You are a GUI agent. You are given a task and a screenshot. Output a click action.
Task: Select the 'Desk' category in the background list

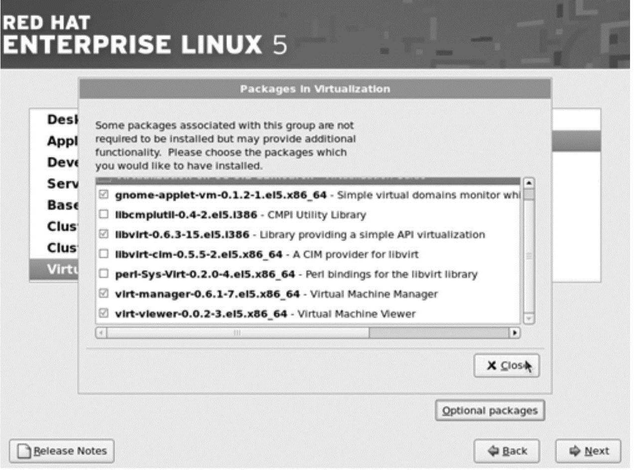[x=63, y=120]
